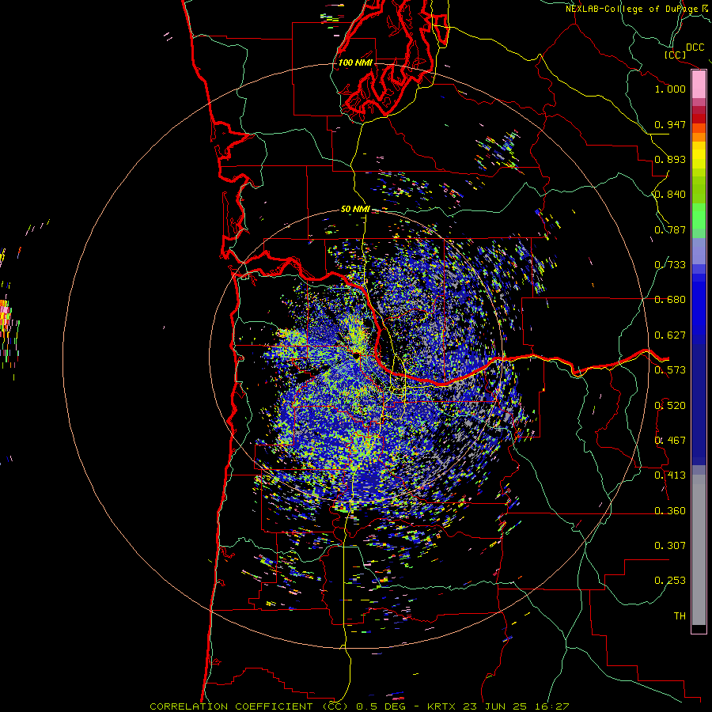Click the 1.000 scale value

[670, 89]
